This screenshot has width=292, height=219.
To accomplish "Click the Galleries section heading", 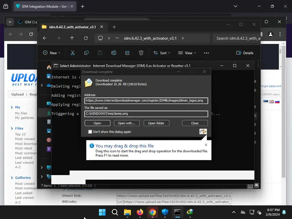I will [x=23, y=177].
